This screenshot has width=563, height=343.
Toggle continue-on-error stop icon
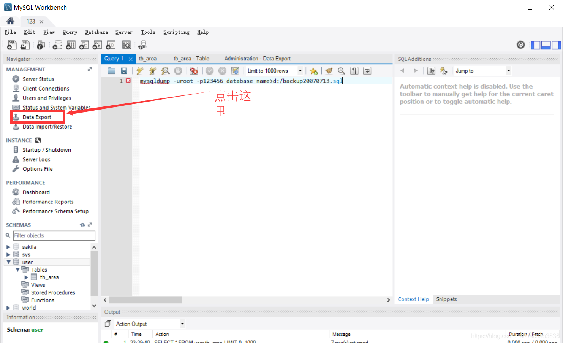[x=194, y=71]
